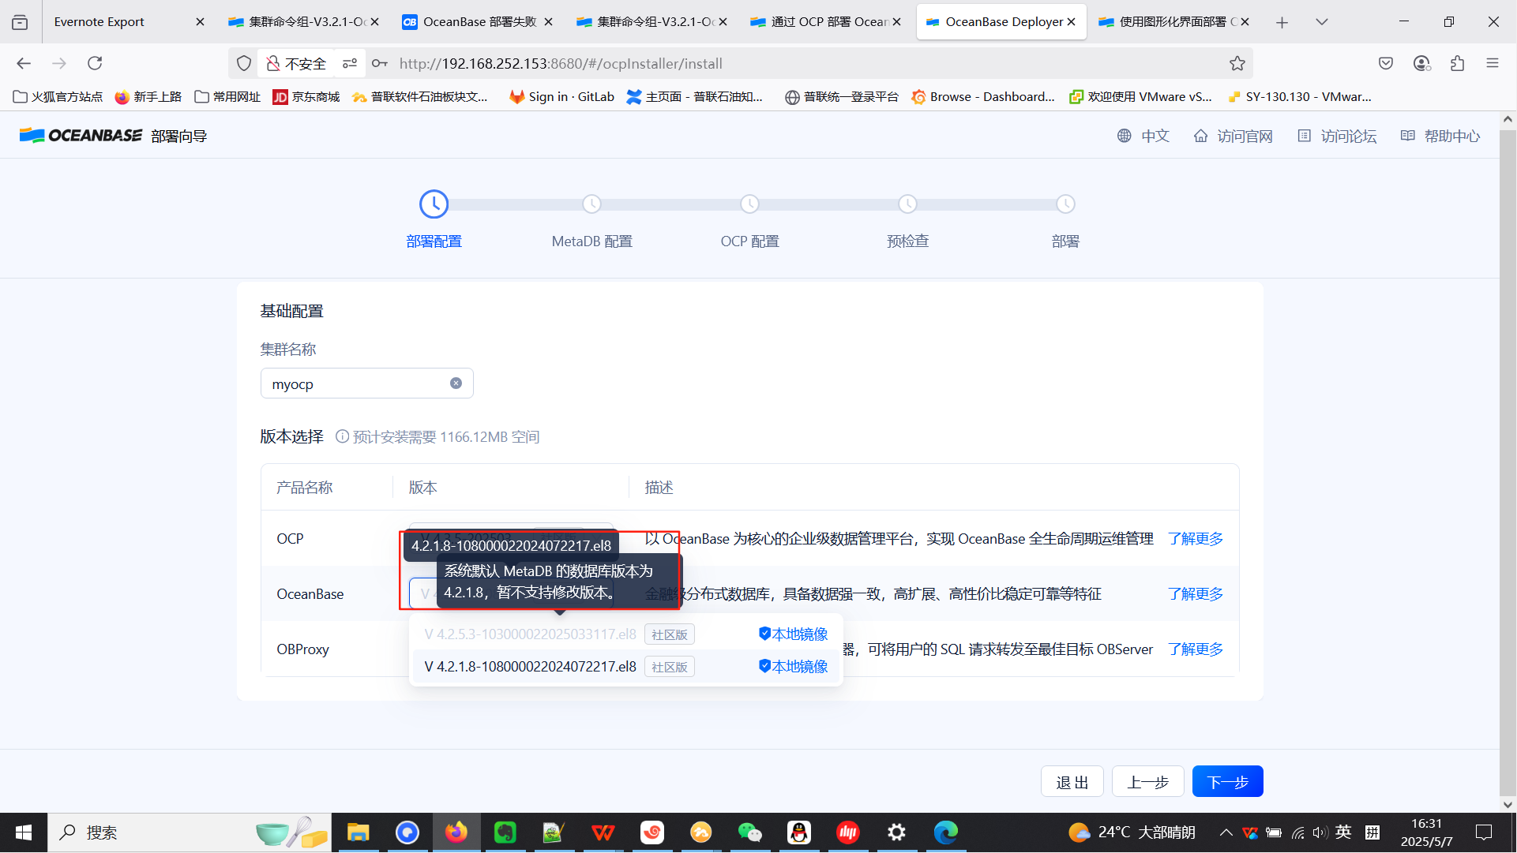1517x853 pixels.
Task: Open the 访问官网 link
Action: [1233, 136]
